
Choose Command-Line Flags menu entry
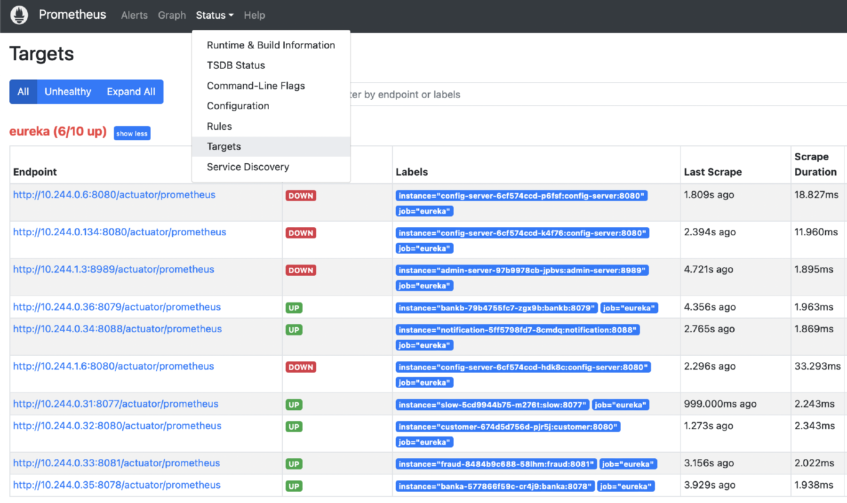point(271,86)
